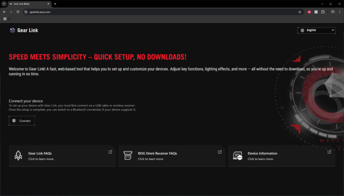The width and height of the screenshot is (344, 196).
Task: Click the device icon on Device Information
Action: tap(238, 156)
